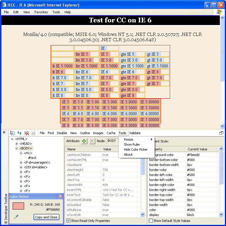Open the Favorites menu in Internet Explorer
226x226 pixels.
pyautogui.click(x=41, y=12)
